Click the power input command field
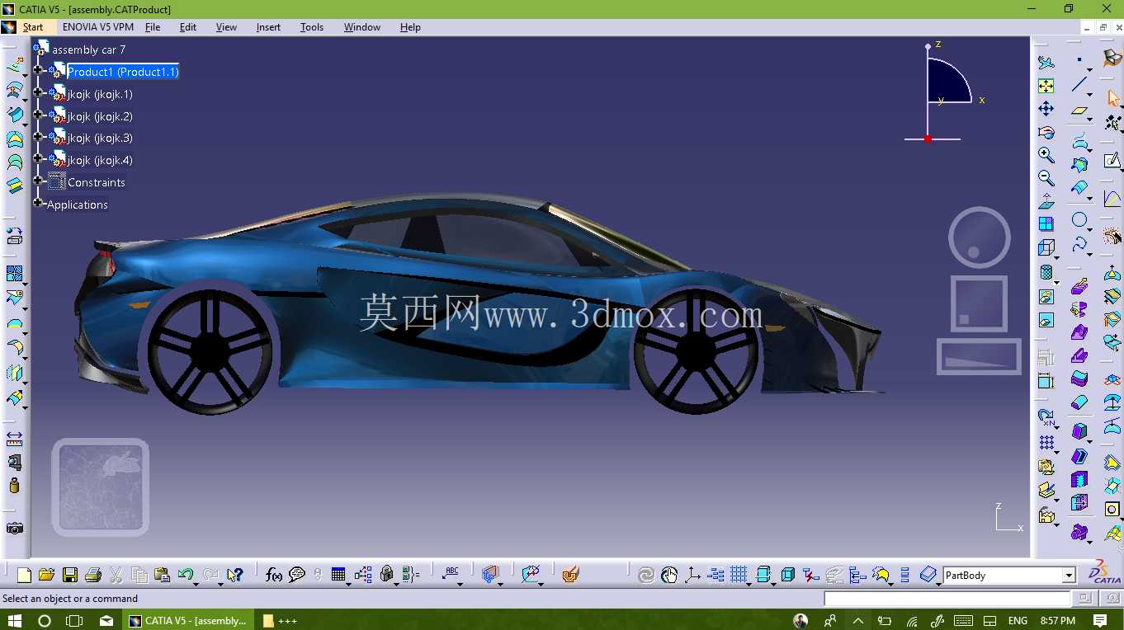1124x630 pixels. pyautogui.click(x=947, y=599)
